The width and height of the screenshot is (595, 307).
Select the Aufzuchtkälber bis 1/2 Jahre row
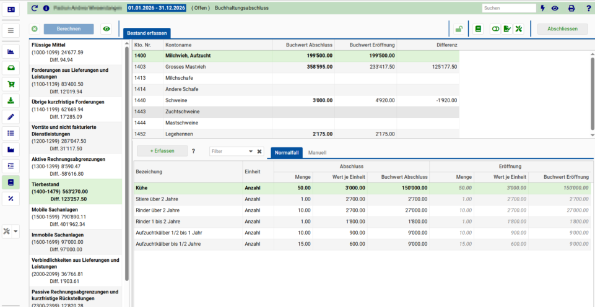tap(363, 244)
